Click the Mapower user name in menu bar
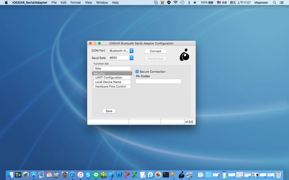 (261, 3)
